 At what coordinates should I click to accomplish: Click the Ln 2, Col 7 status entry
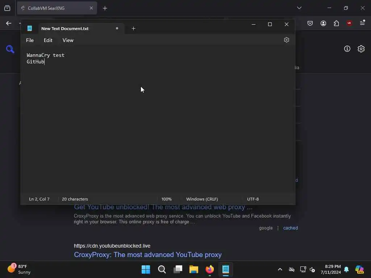39,199
